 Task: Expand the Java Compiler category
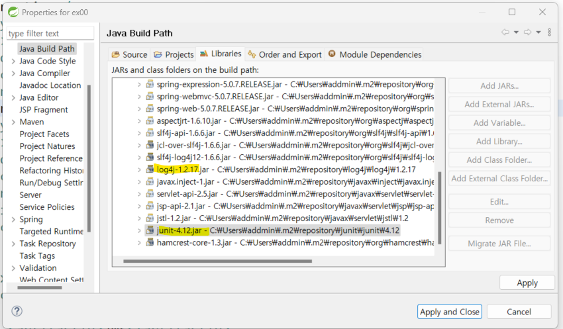[x=13, y=73]
